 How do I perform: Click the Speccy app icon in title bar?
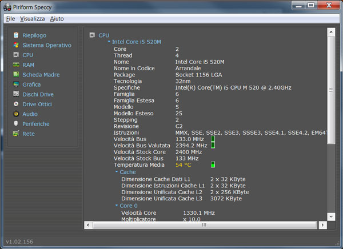coord(7,7)
